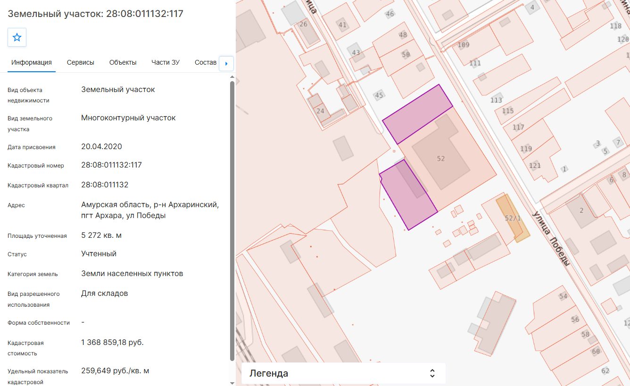630x386 pixels.
Task: Click the Улица Победы street label
Action: [x=551, y=238]
